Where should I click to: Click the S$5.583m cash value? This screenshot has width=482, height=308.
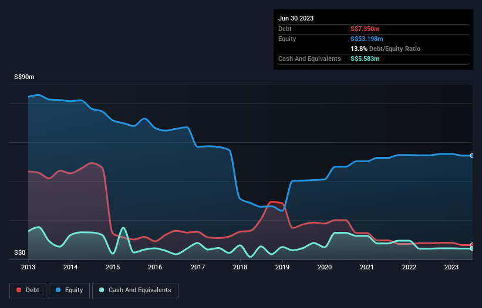365,59
